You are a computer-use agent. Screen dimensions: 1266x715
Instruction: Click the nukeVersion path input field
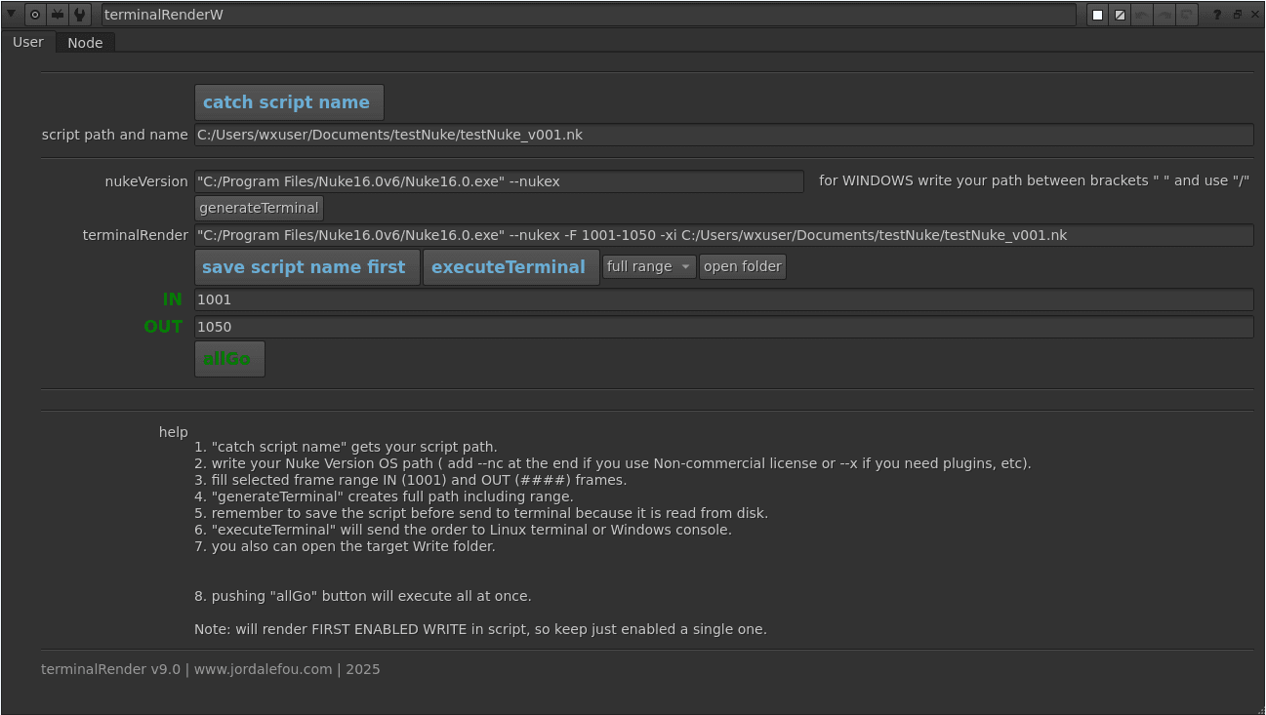[x=498, y=181]
